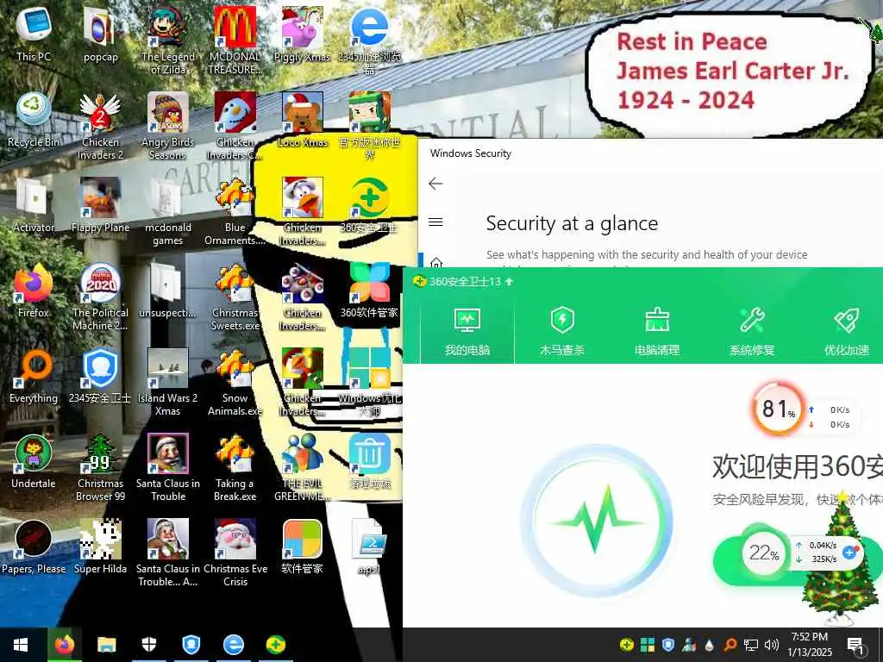Launch the 360软件管家 desktop icon

click(x=369, y=290)
